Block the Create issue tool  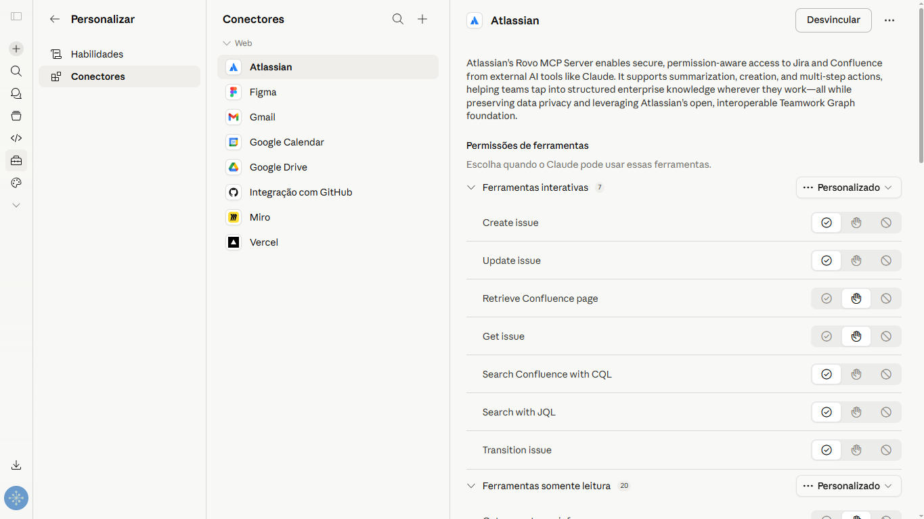tap(886, 223)
